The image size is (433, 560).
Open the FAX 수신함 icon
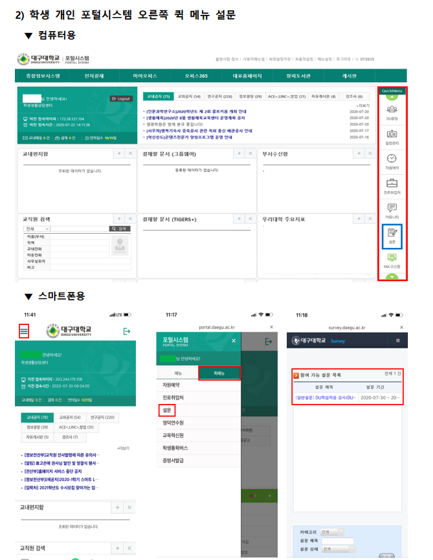[392, 260]
